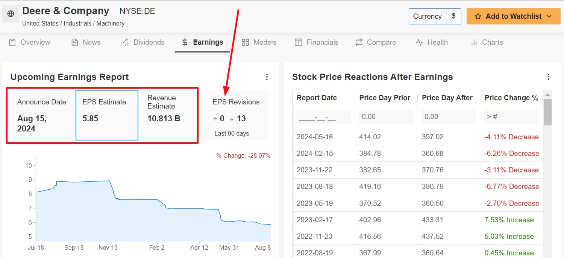Click the table scrollbar up arrow
The height and width of the screenshot is (258, 564).
[x=547, y=95]
